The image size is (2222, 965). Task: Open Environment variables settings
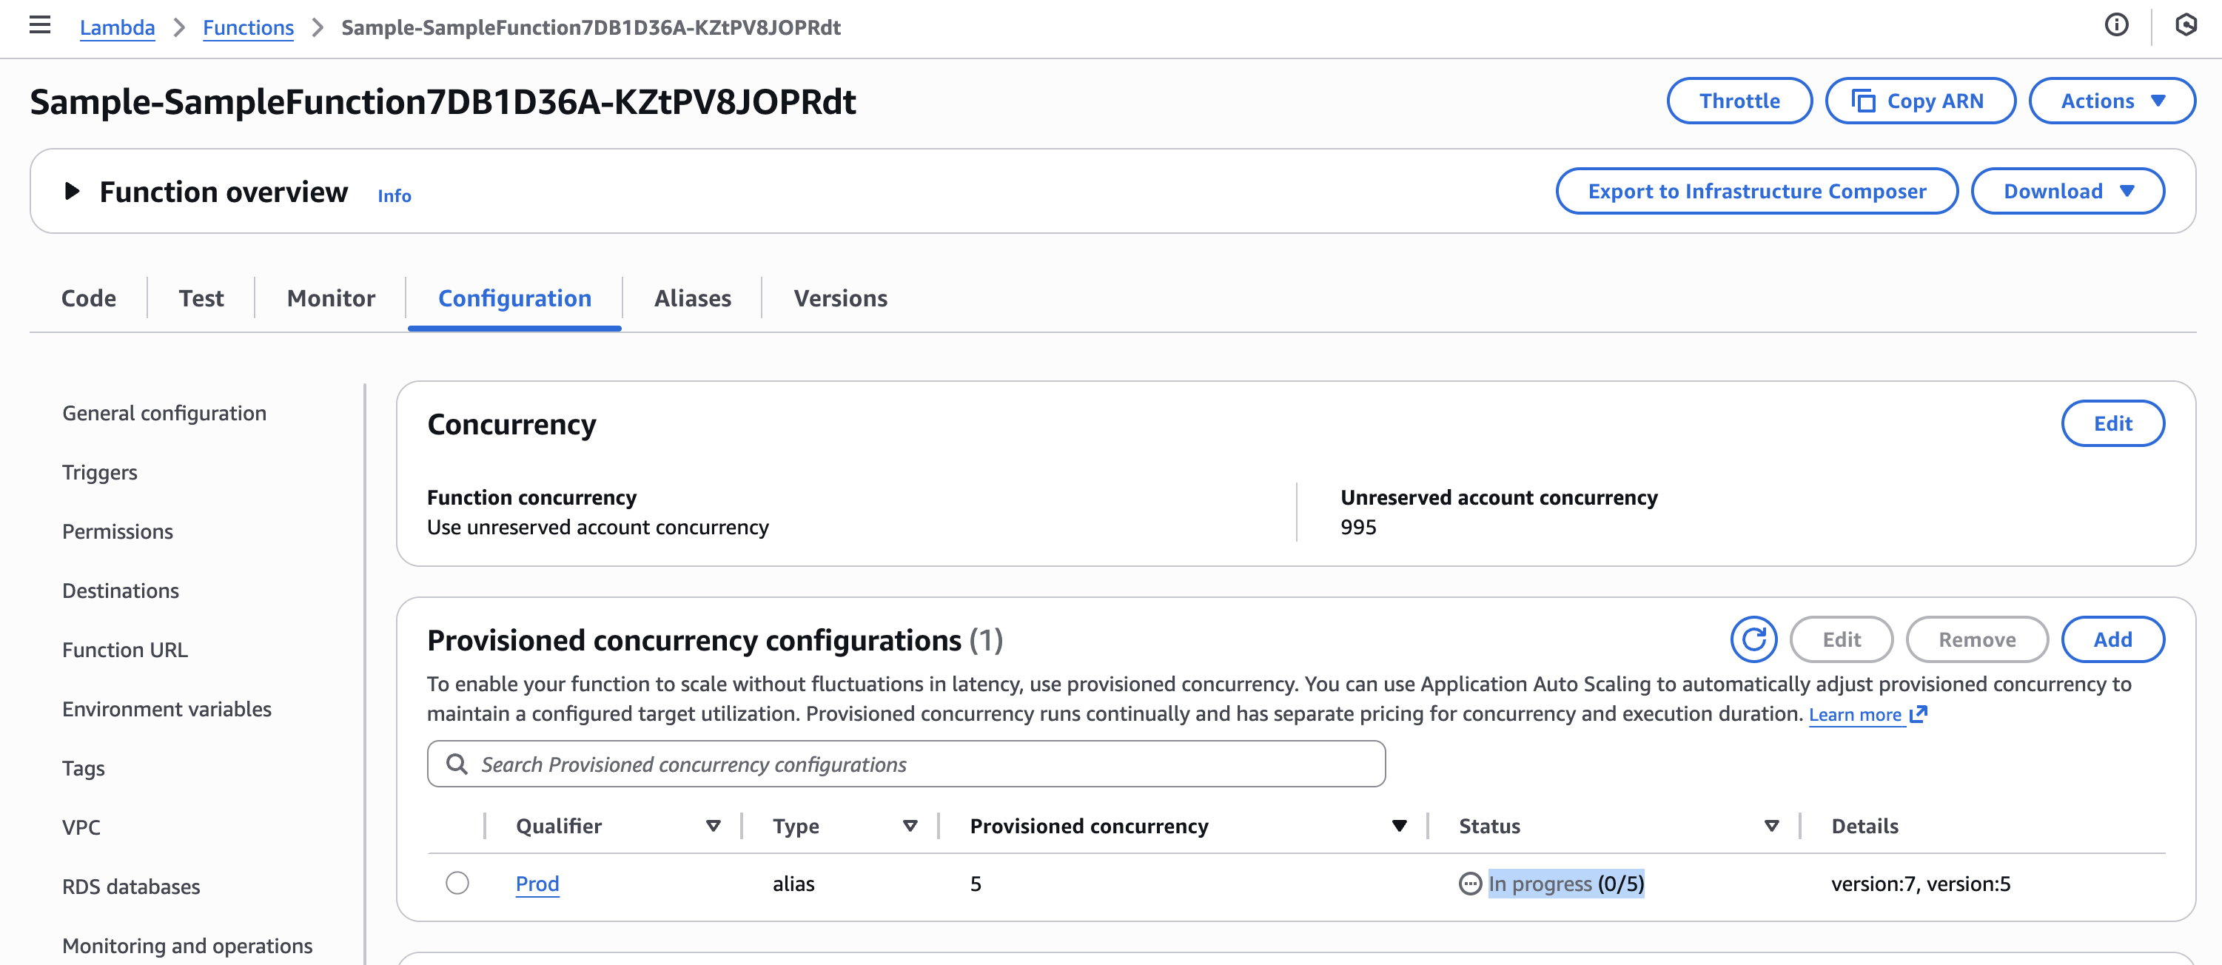[x=167, y=709]
